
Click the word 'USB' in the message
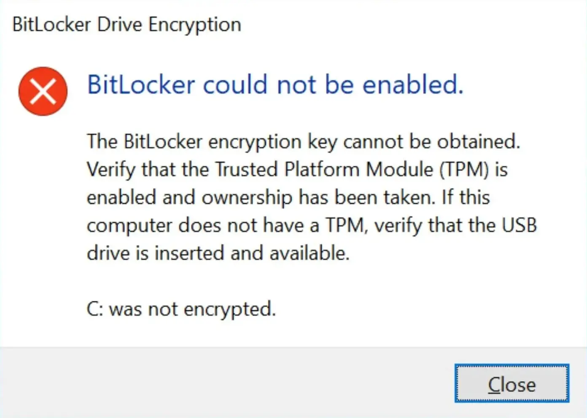519,225
